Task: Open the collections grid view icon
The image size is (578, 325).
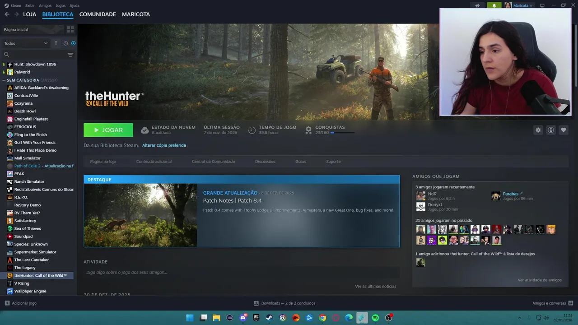Action: pyautogui.click(x=70, y=29)
